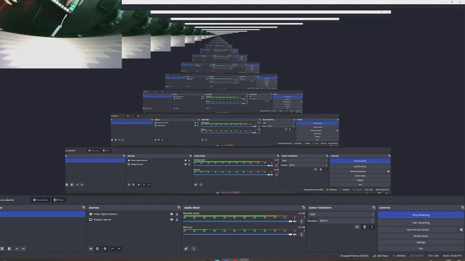Remove the selected scene with trash icon

(2, 249)
